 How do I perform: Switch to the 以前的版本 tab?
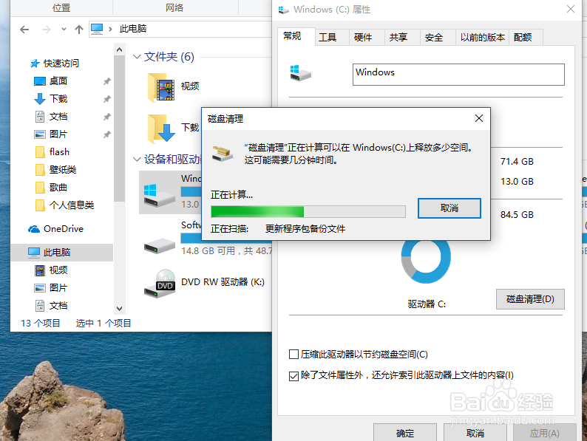pos(483,38)
